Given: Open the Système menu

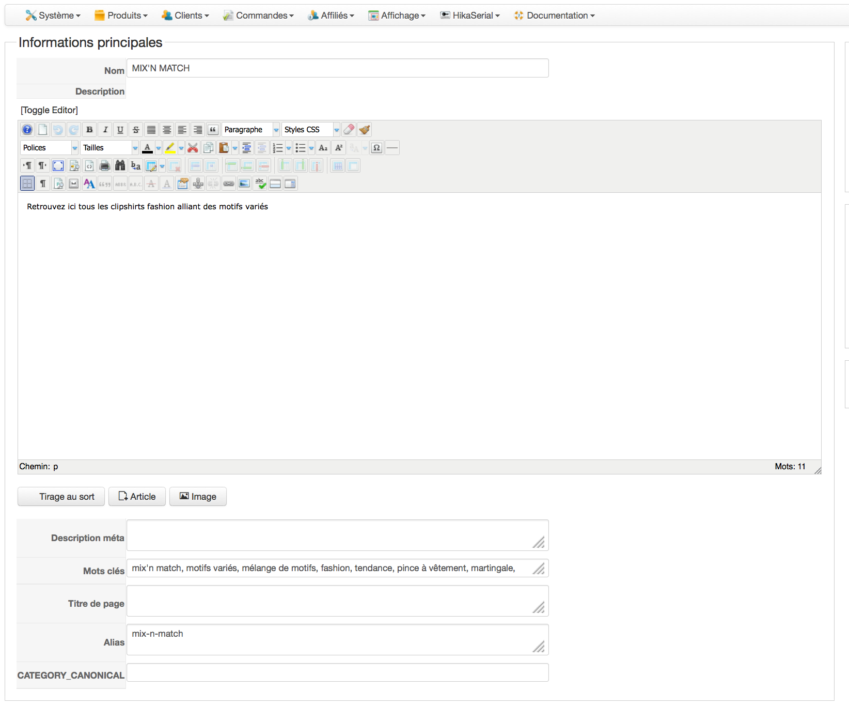Looking at the screenshot, I should (53, 16).
